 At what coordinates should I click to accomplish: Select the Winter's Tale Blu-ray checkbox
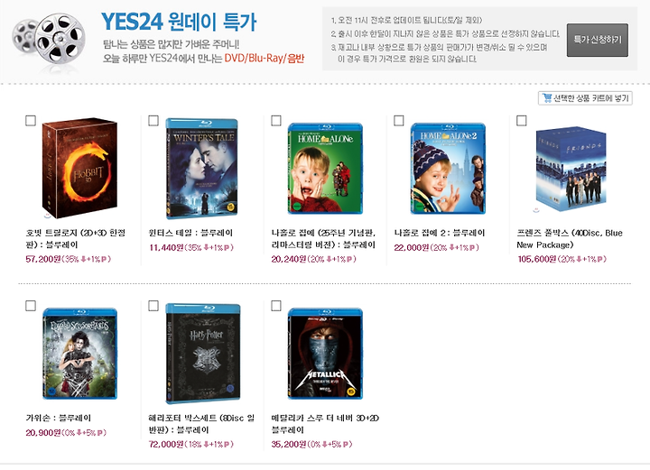(153, 121)
